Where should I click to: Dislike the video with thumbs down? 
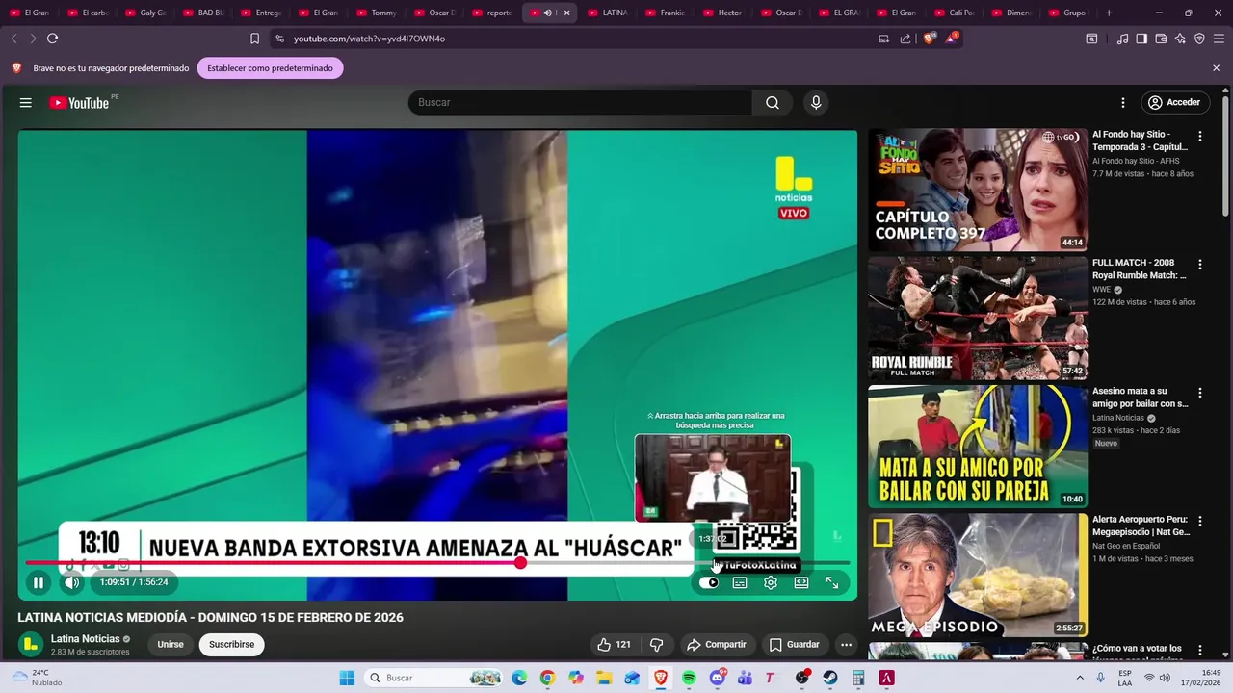point(657,645)
